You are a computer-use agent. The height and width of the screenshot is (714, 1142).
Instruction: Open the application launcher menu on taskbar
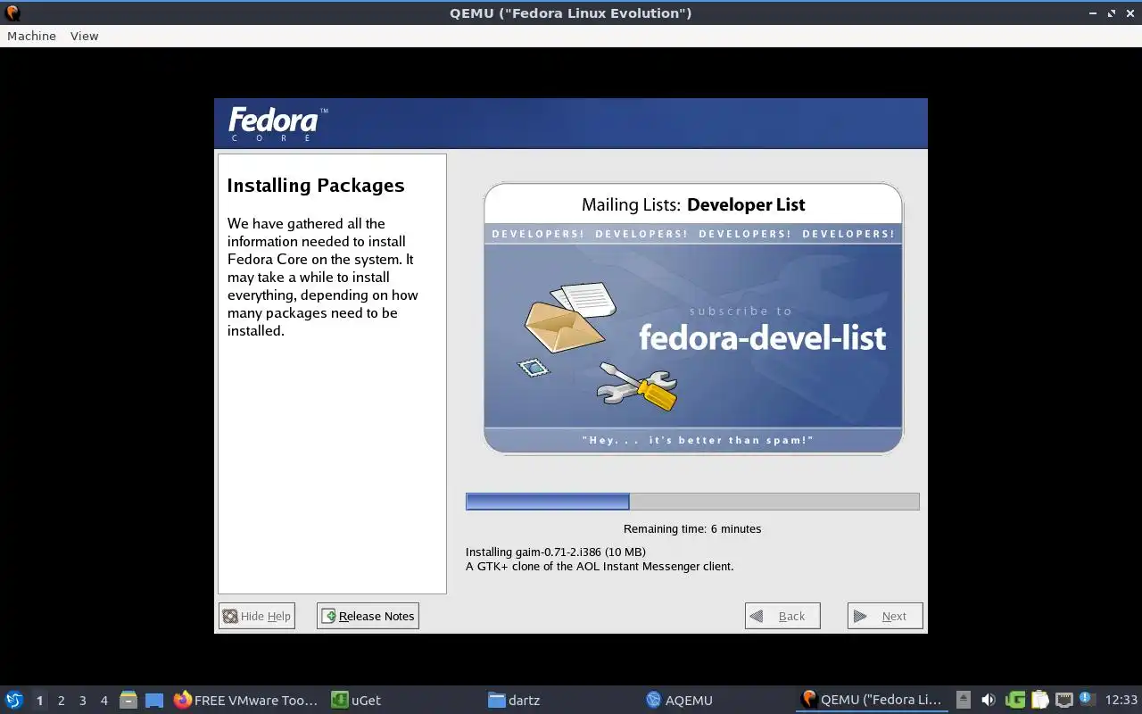[x=14, y=700]
